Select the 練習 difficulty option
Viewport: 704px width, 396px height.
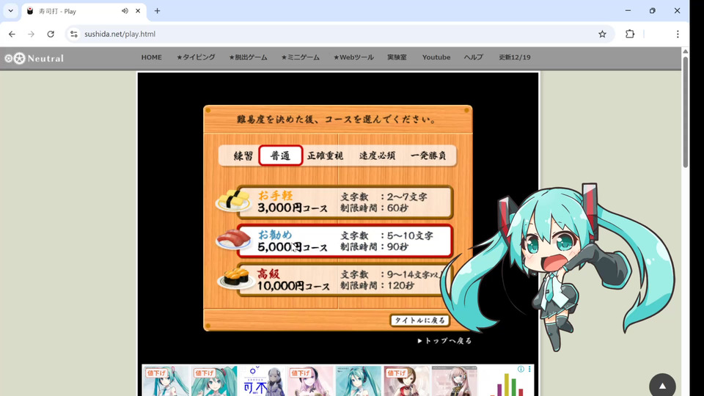[x=243, y=155]
